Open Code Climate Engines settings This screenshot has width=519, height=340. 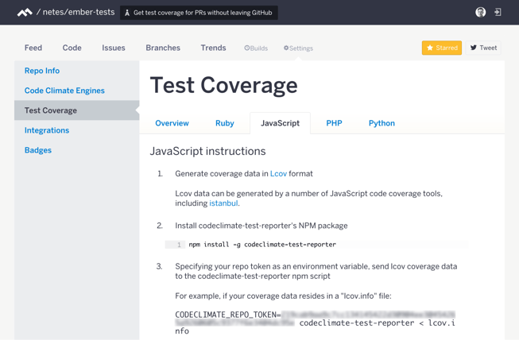[x=64, y=91]
